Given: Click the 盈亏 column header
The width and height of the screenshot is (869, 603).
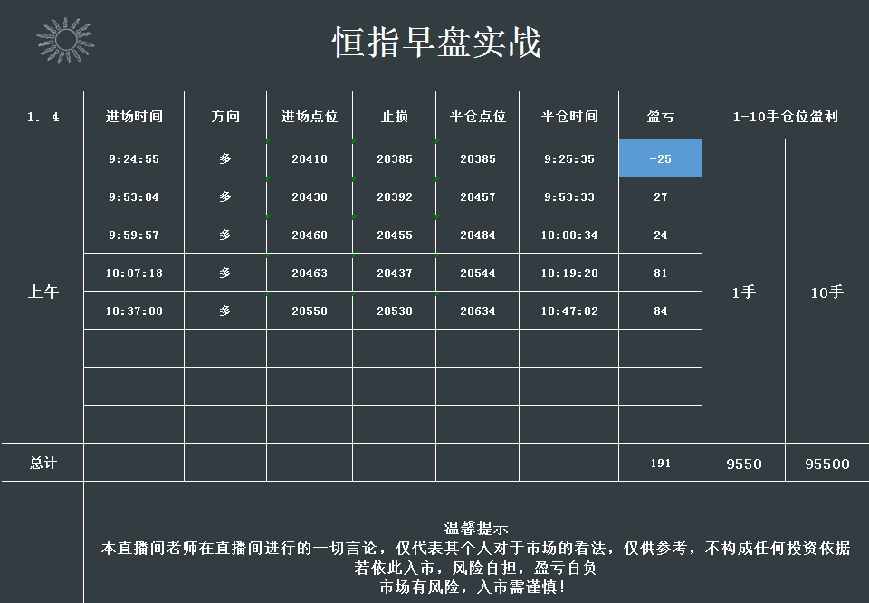Looking at the screenshot, I should (x=660, y=116).
